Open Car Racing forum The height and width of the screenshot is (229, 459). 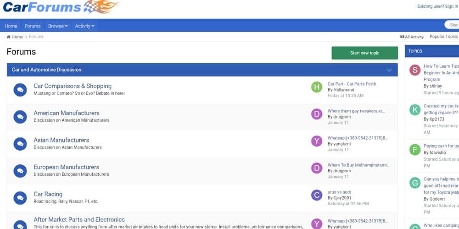pyautogui.click(x=48, y=194)
